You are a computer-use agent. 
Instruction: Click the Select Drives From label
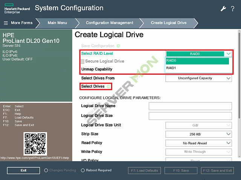pyautogui.click(x=98, y=78)
